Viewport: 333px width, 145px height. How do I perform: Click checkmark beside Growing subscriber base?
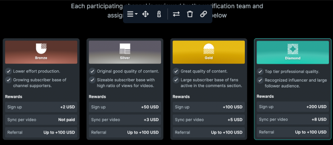8,80
